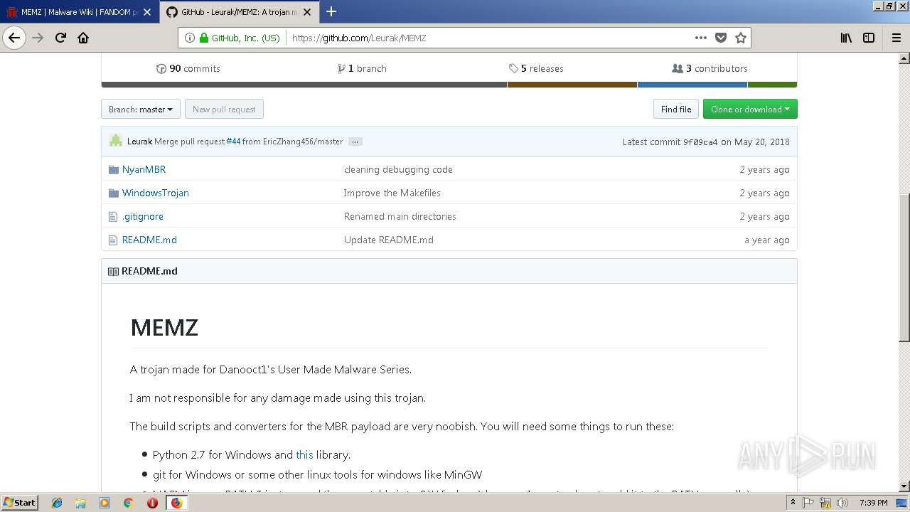Select the GitHub Leurak/MEMZ tab
910x512 pixels.
pyautogui.click(x=240, y=12)
